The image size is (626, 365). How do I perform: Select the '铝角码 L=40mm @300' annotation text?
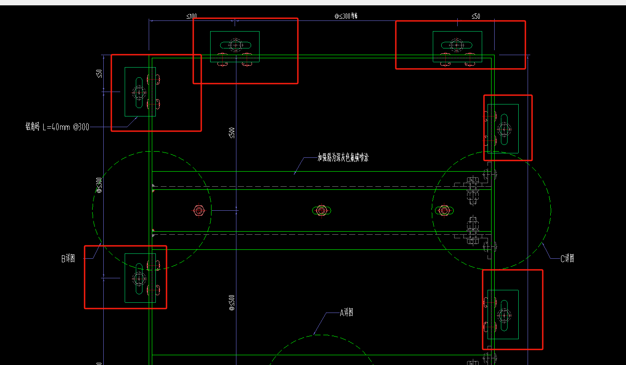57,127
